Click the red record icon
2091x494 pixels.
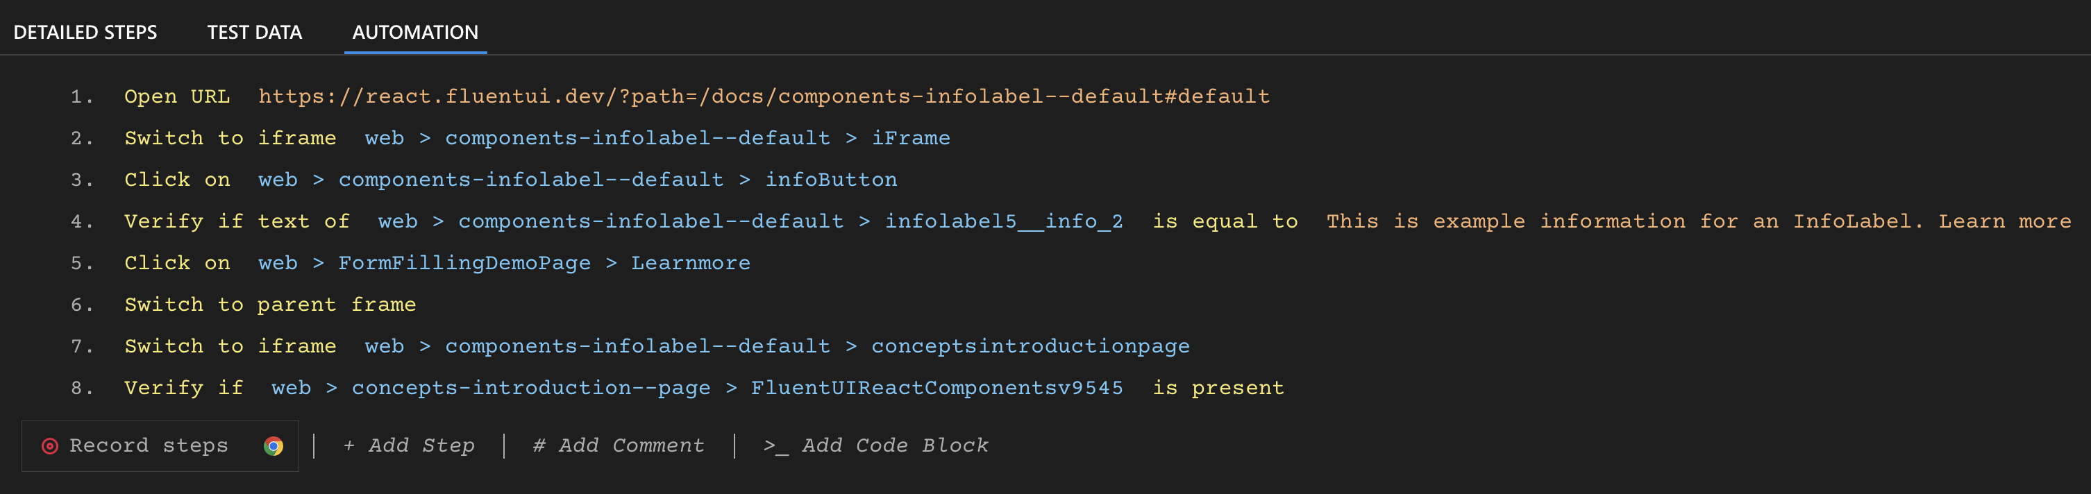(50, 446)
